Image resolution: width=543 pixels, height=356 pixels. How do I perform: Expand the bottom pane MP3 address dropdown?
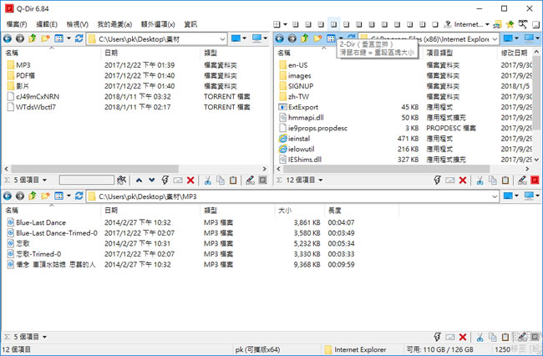click(495, 196)
